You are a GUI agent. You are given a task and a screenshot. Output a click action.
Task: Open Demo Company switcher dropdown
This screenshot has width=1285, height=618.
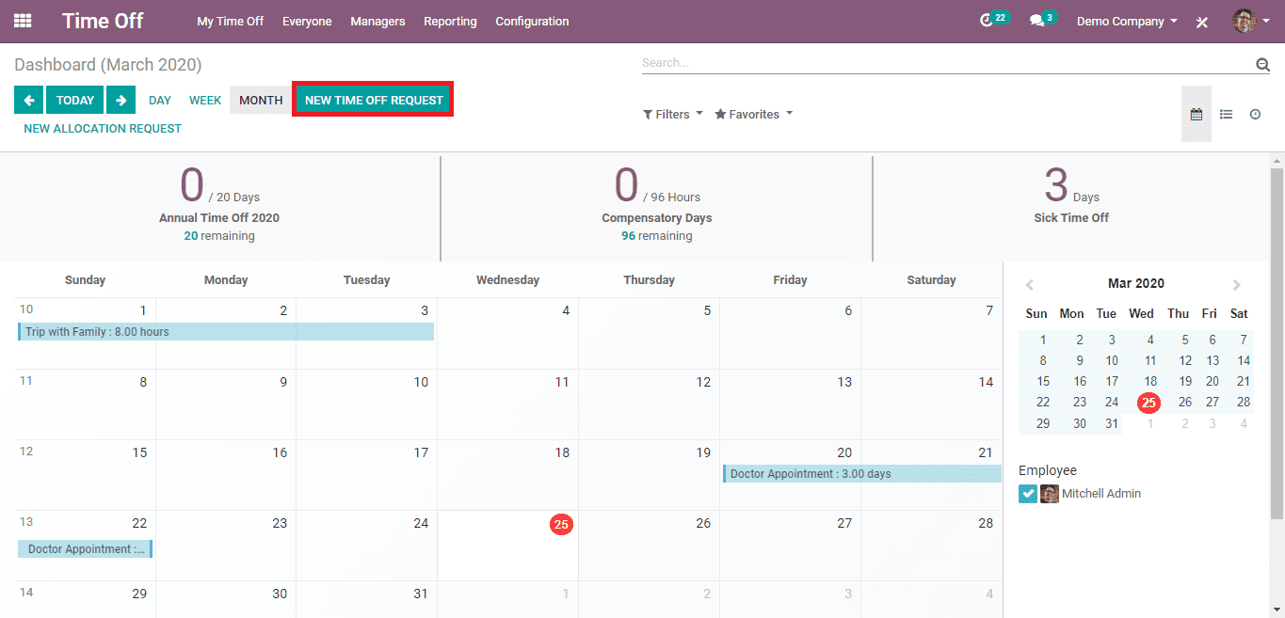pyautogui.click(x=1127, y=21)
